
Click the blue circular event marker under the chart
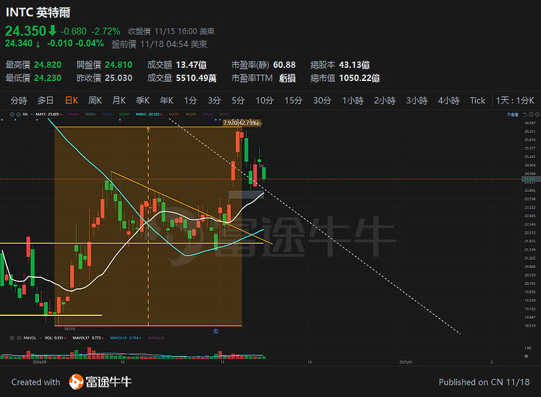pos(216,331)
